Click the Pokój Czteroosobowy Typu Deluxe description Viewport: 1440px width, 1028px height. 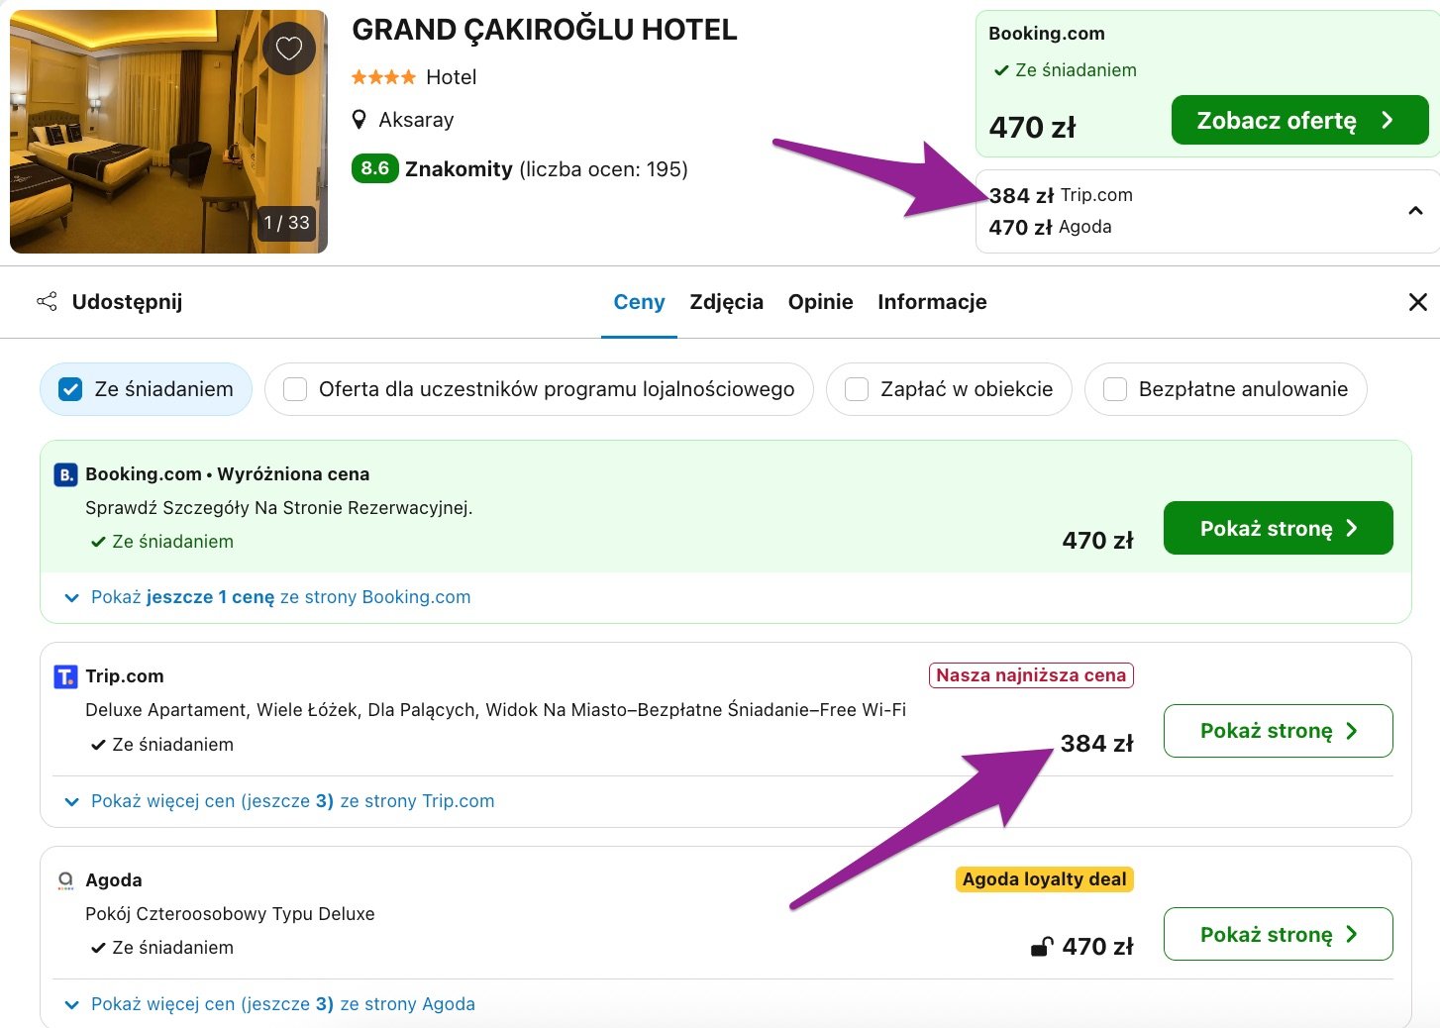tap(230, 914)
